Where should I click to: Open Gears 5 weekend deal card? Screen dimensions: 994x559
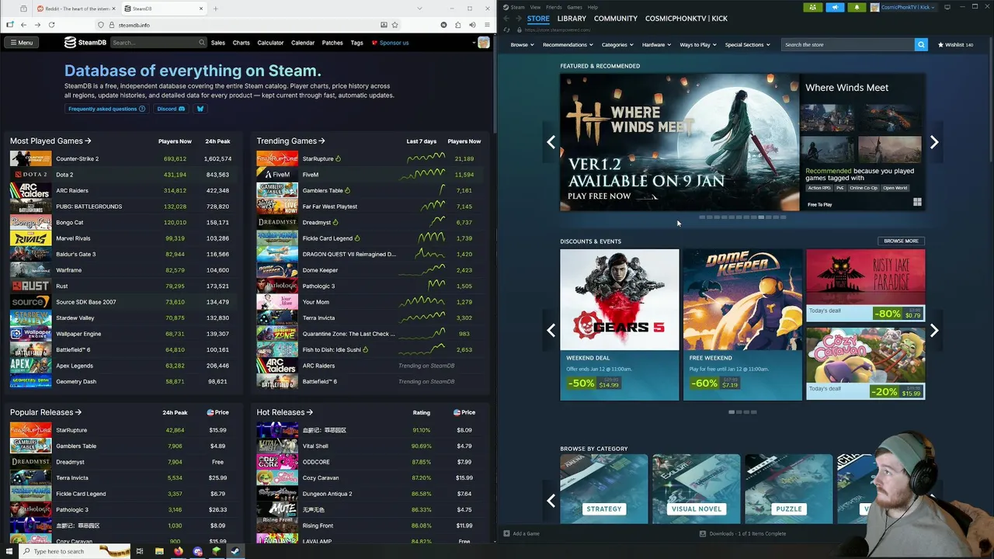point(619,325)
